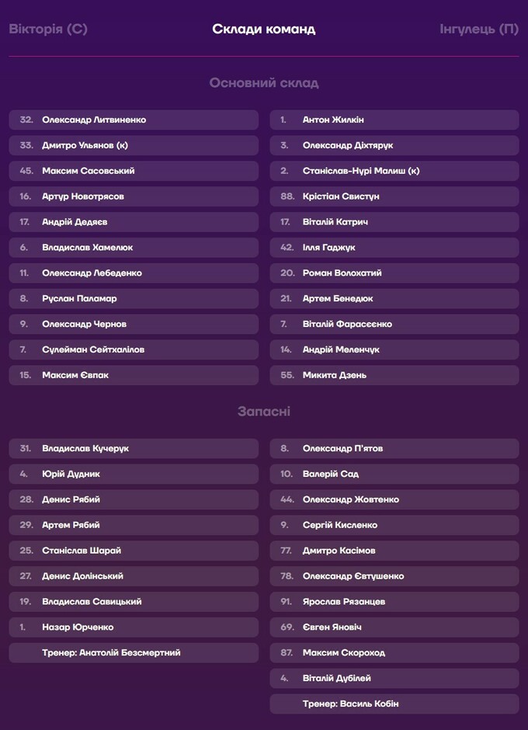Viewport: 528px width, 730px height.
Task: Click goalkeeper Антон Жилкін row
Action: [394, 120]
